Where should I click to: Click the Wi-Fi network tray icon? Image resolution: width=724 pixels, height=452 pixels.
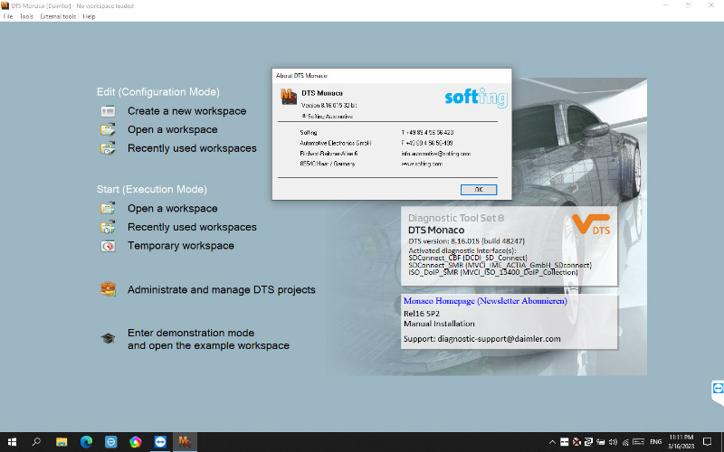(625, 442)
